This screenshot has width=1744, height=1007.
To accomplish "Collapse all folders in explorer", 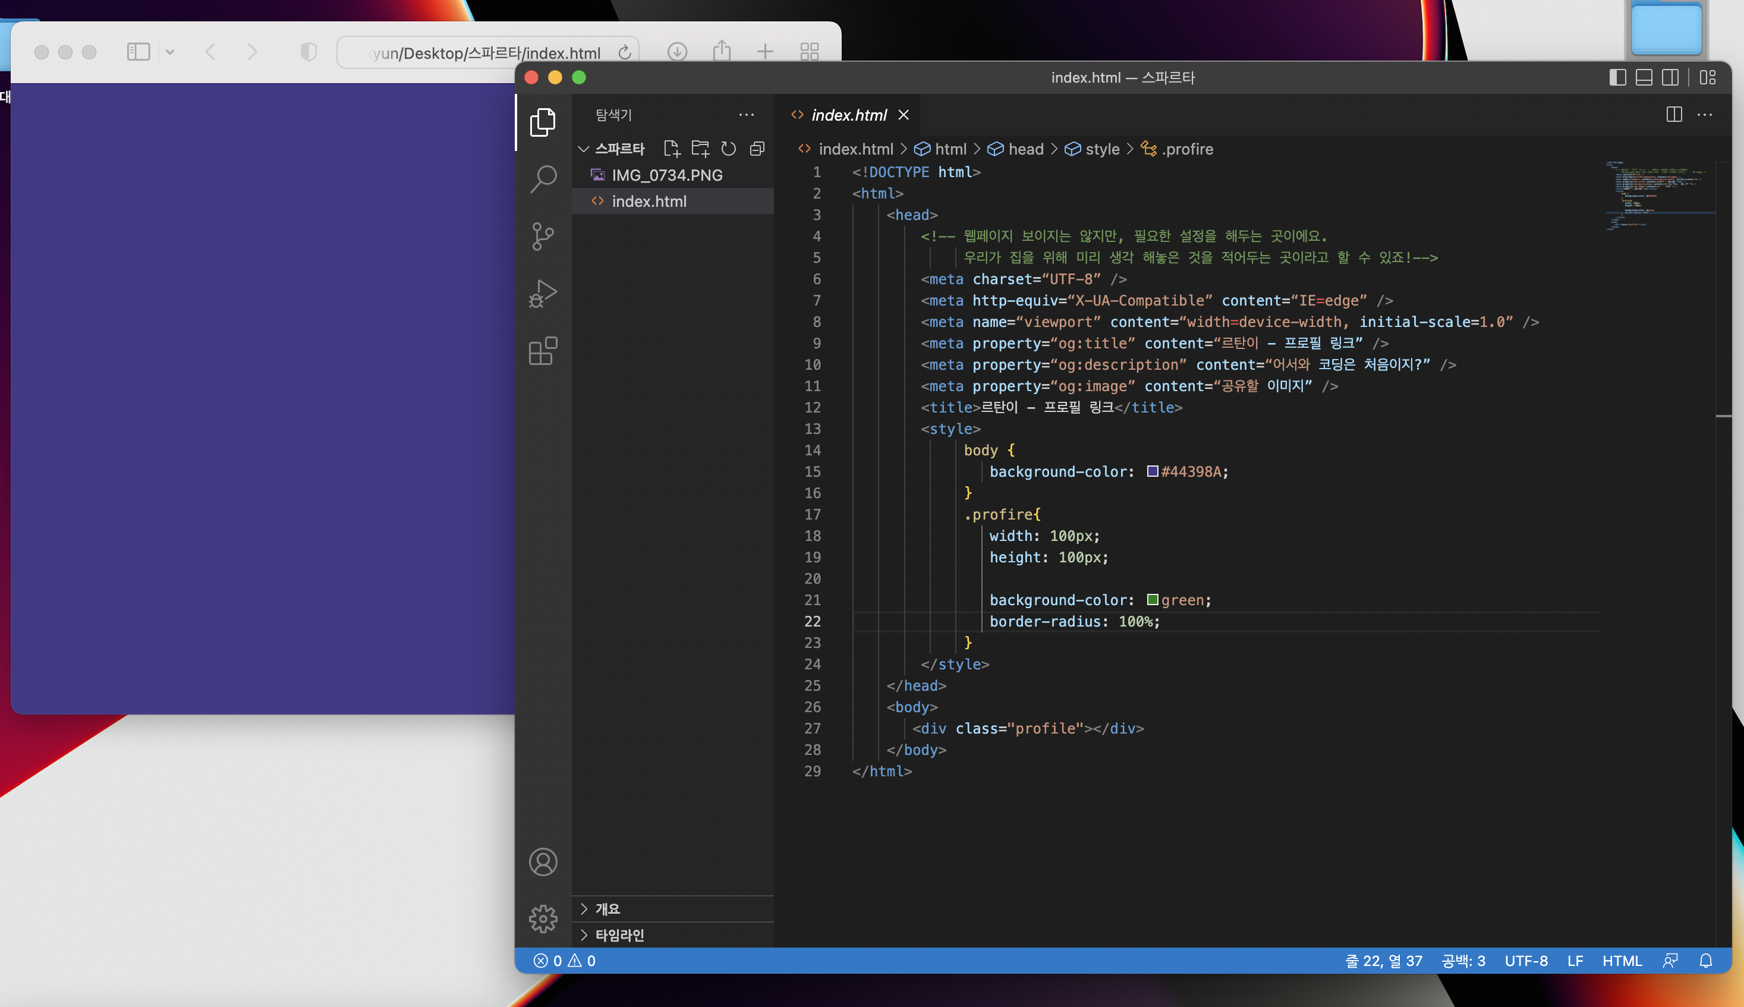I will 757,149.
